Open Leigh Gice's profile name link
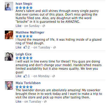The width and height of the screenshot is (109, 108). tap(24, 54)
